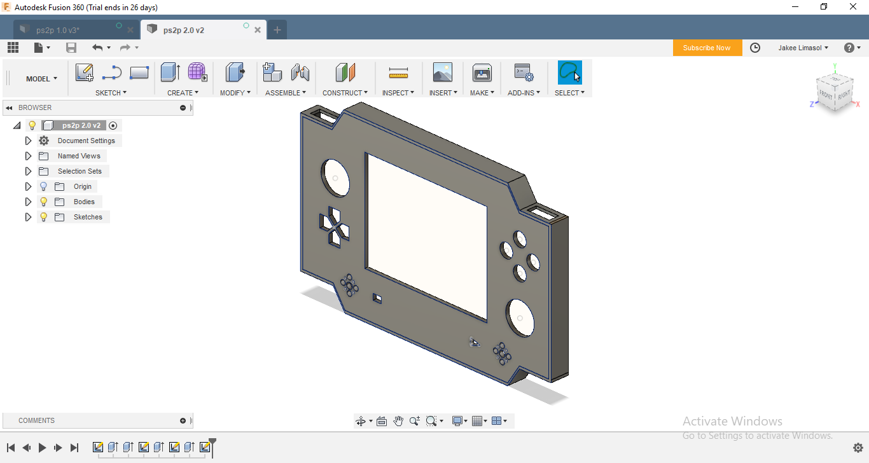
Task: Open timeline settings gear
Action: pos(858,448)
